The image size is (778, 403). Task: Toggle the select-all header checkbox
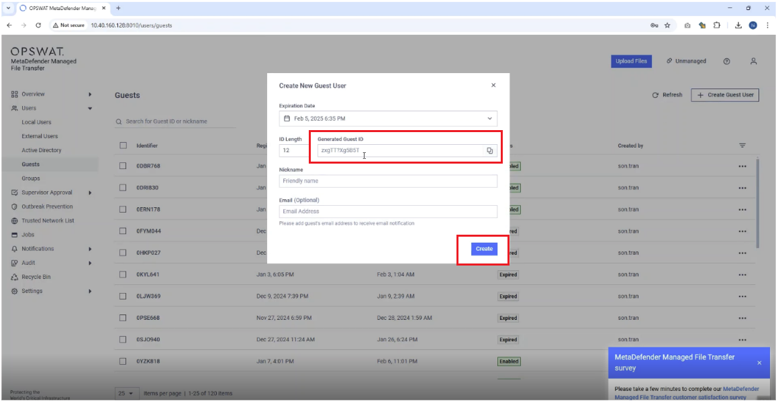click(123, 146)
